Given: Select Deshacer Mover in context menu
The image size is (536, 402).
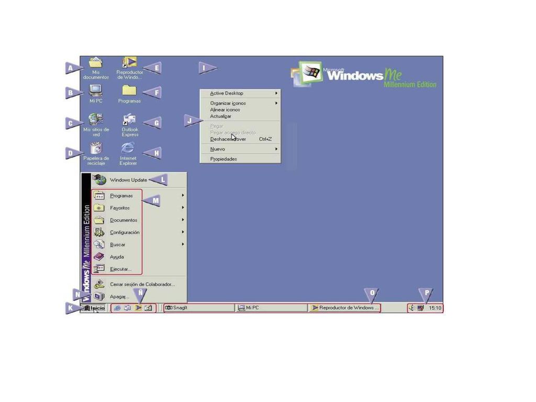Looking at the screenshot, I should click(x=240, y=139).
